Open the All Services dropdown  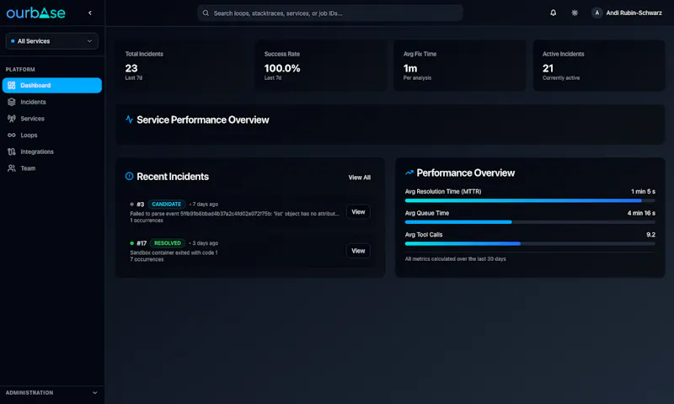click(x=52, y=41)
